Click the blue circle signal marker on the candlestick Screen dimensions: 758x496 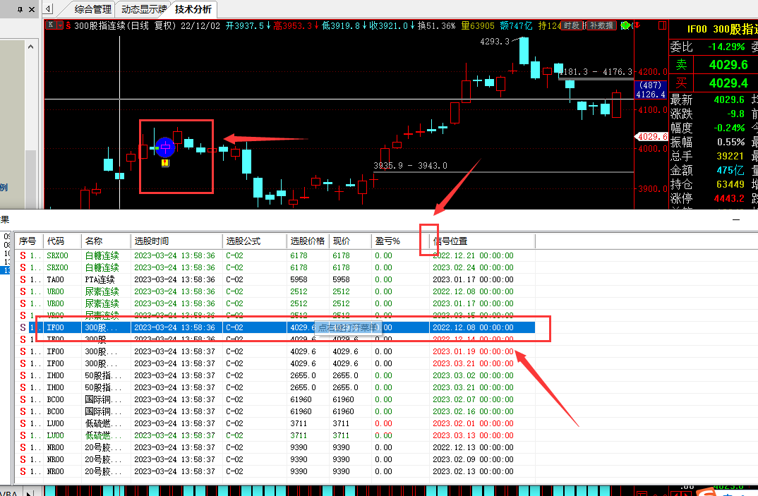click(x=165, y=147)
